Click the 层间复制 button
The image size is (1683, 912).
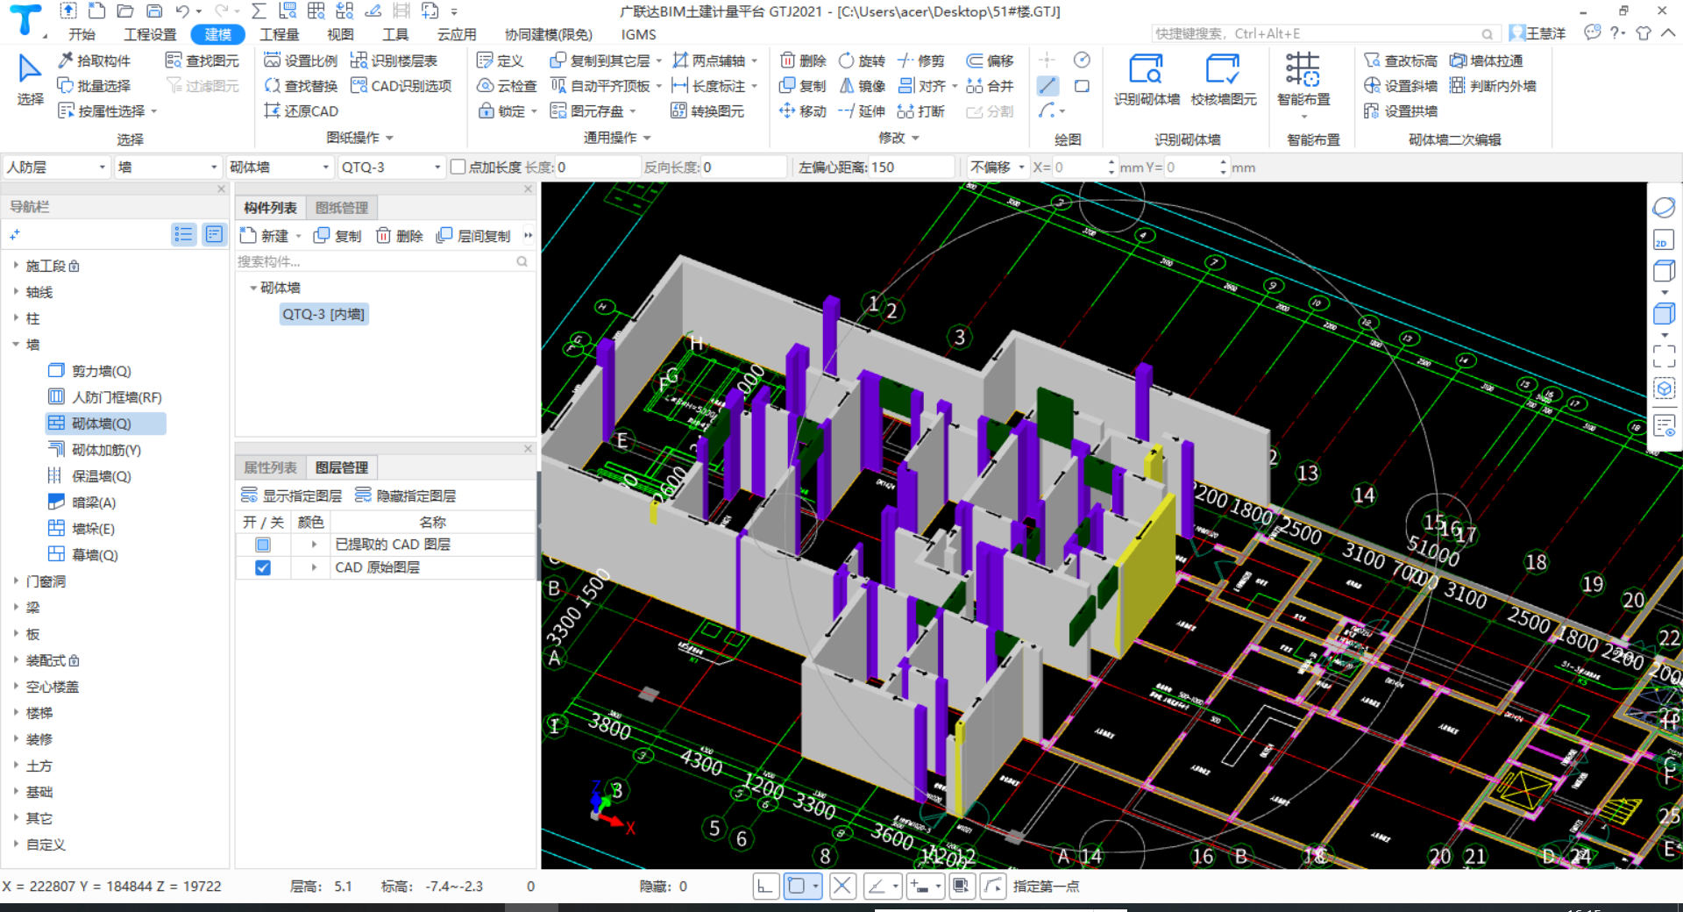[x=474, y=236]
